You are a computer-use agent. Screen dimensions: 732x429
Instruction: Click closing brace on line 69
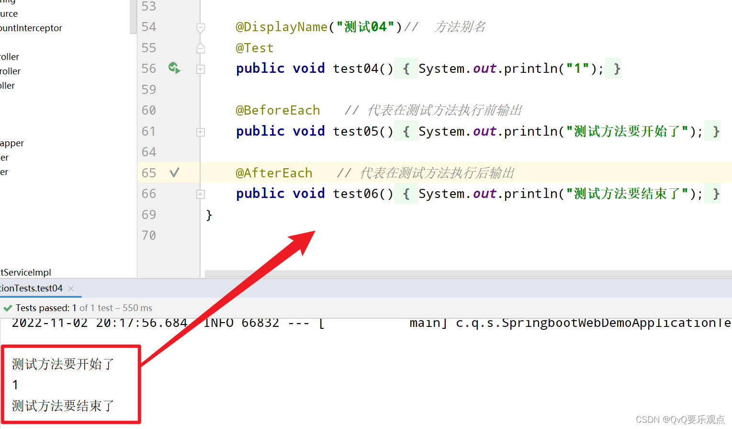pos(209,215)
